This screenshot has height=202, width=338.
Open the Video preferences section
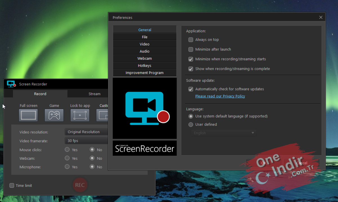145,44
